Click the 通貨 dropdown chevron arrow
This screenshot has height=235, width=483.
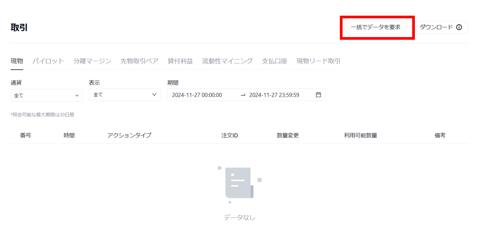(x=77, y=96)
